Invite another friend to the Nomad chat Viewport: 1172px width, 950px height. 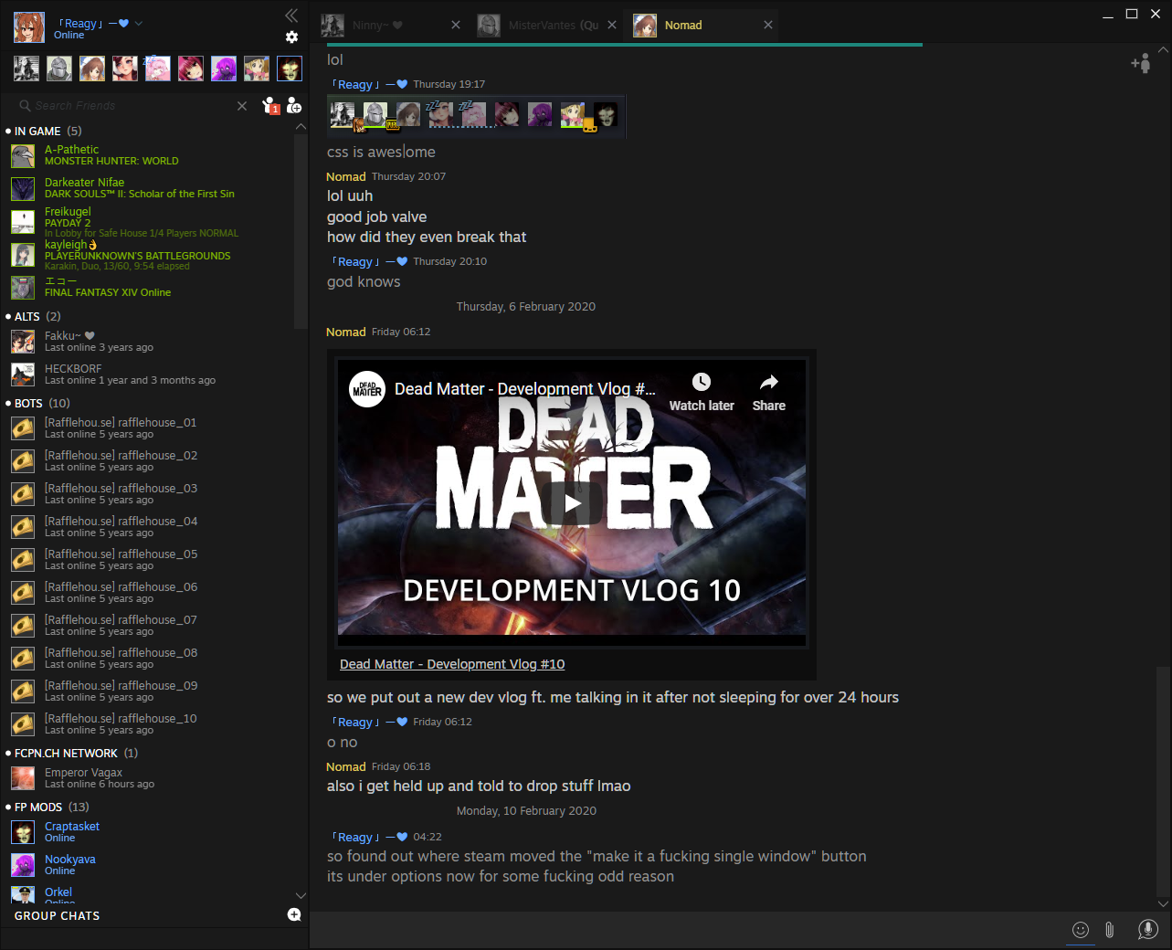pos(1140,63)
